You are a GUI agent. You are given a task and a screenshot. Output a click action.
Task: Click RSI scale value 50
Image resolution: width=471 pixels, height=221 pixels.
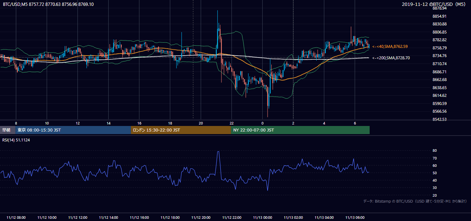pyautogui.click(x=435, y=173)
